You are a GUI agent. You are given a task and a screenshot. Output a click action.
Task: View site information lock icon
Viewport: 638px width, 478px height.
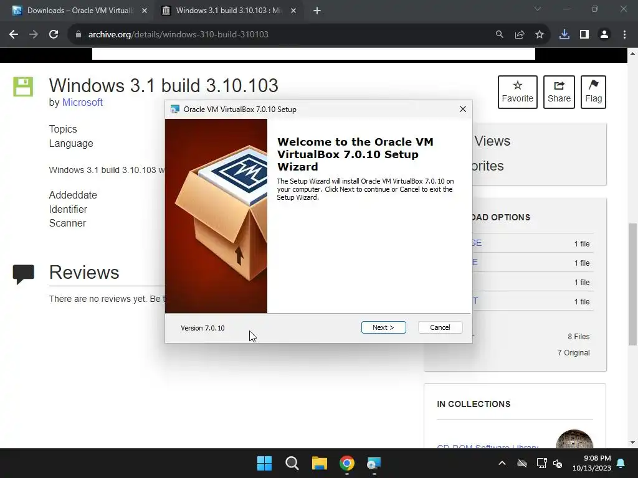click(78, 34)
